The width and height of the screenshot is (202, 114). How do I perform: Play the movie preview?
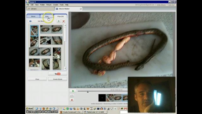pos(73,91)
